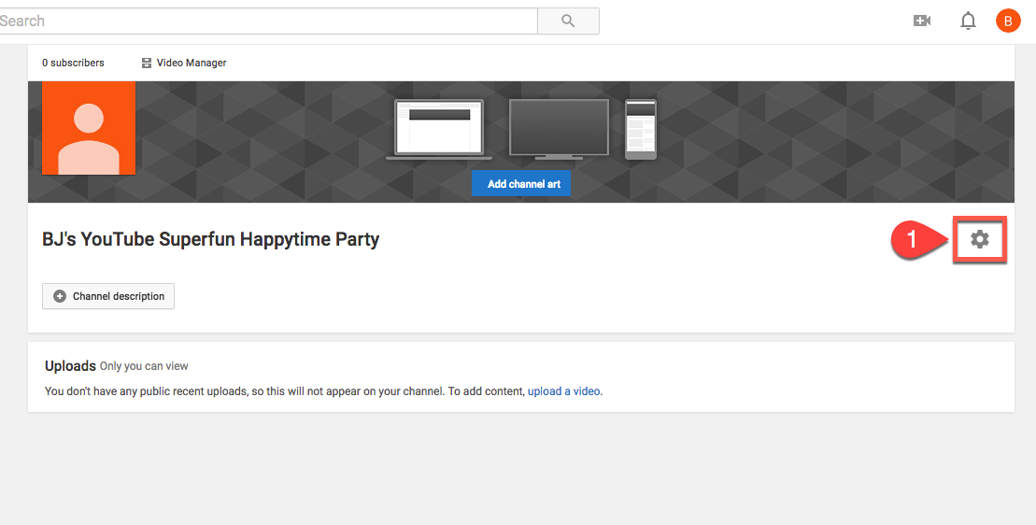Open the upload video camera icon
This screenshot has width=1036, height=525.
tap(922, 21)
